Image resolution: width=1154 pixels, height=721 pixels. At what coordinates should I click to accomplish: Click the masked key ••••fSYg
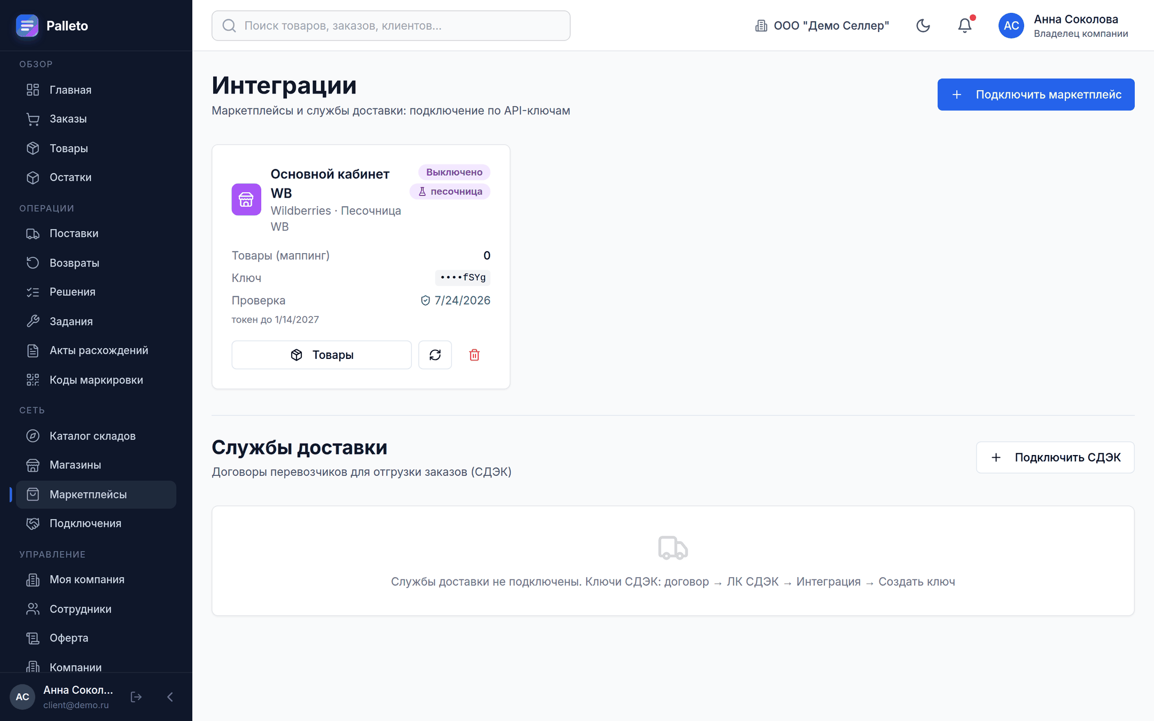[x=463, y=278]
